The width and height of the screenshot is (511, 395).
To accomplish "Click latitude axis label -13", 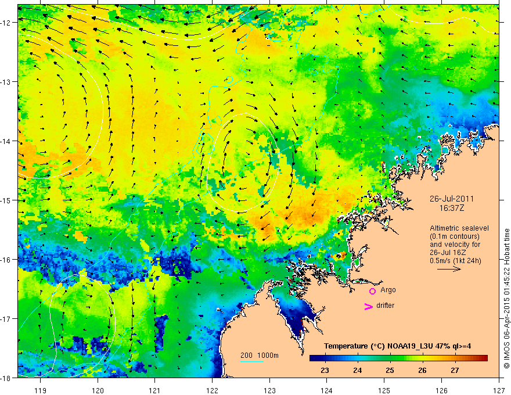I will tap(7, 82).
